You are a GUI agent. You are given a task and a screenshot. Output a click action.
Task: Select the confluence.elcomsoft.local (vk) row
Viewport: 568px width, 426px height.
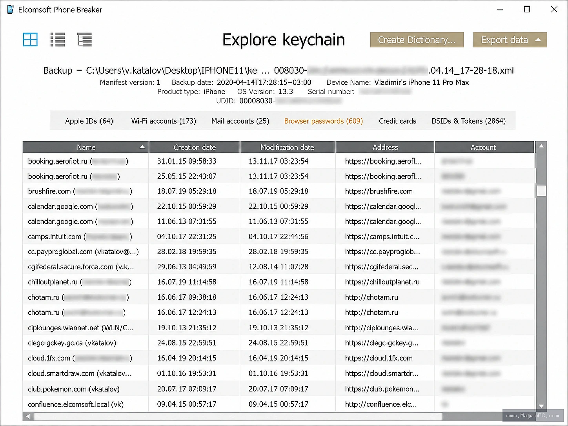(x=279, y=404)
